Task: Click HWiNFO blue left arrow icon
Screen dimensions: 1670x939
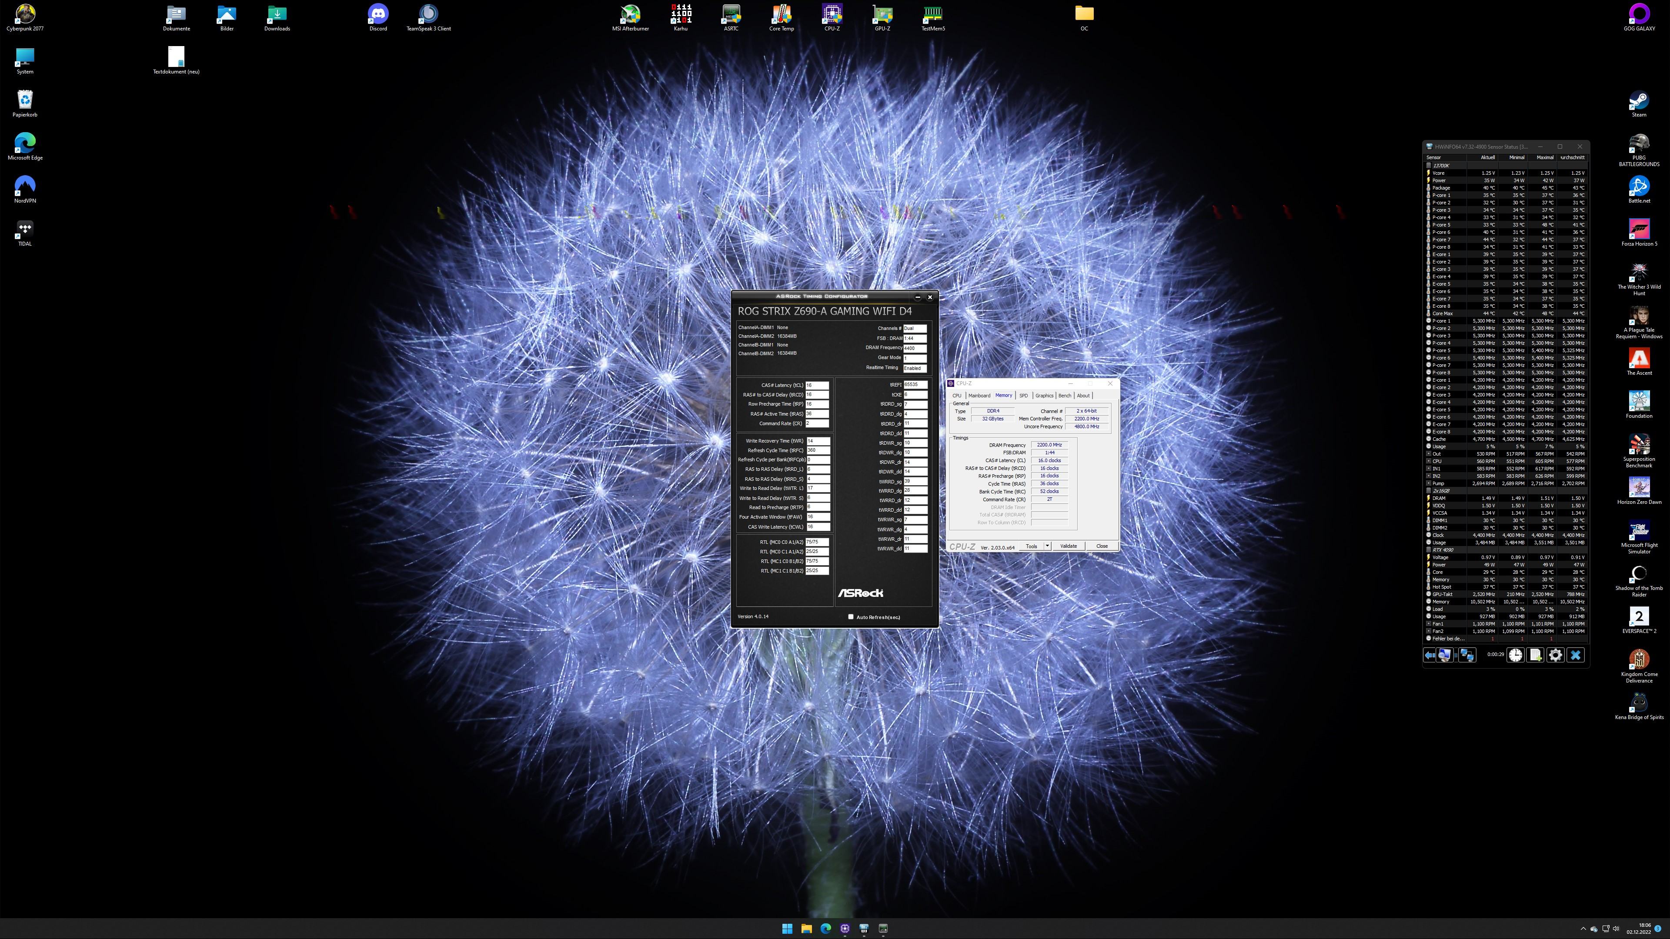Action: (1430, 655)
